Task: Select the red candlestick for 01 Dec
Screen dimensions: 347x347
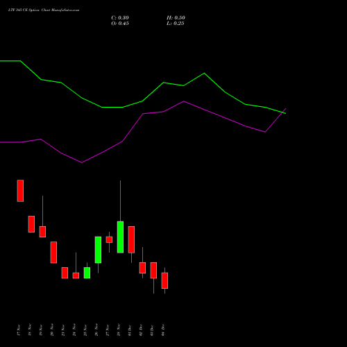Action: (131, 239)
